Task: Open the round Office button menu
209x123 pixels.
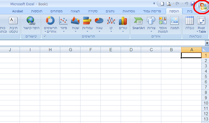Action: pyautogui.click(x=203, y=6)
